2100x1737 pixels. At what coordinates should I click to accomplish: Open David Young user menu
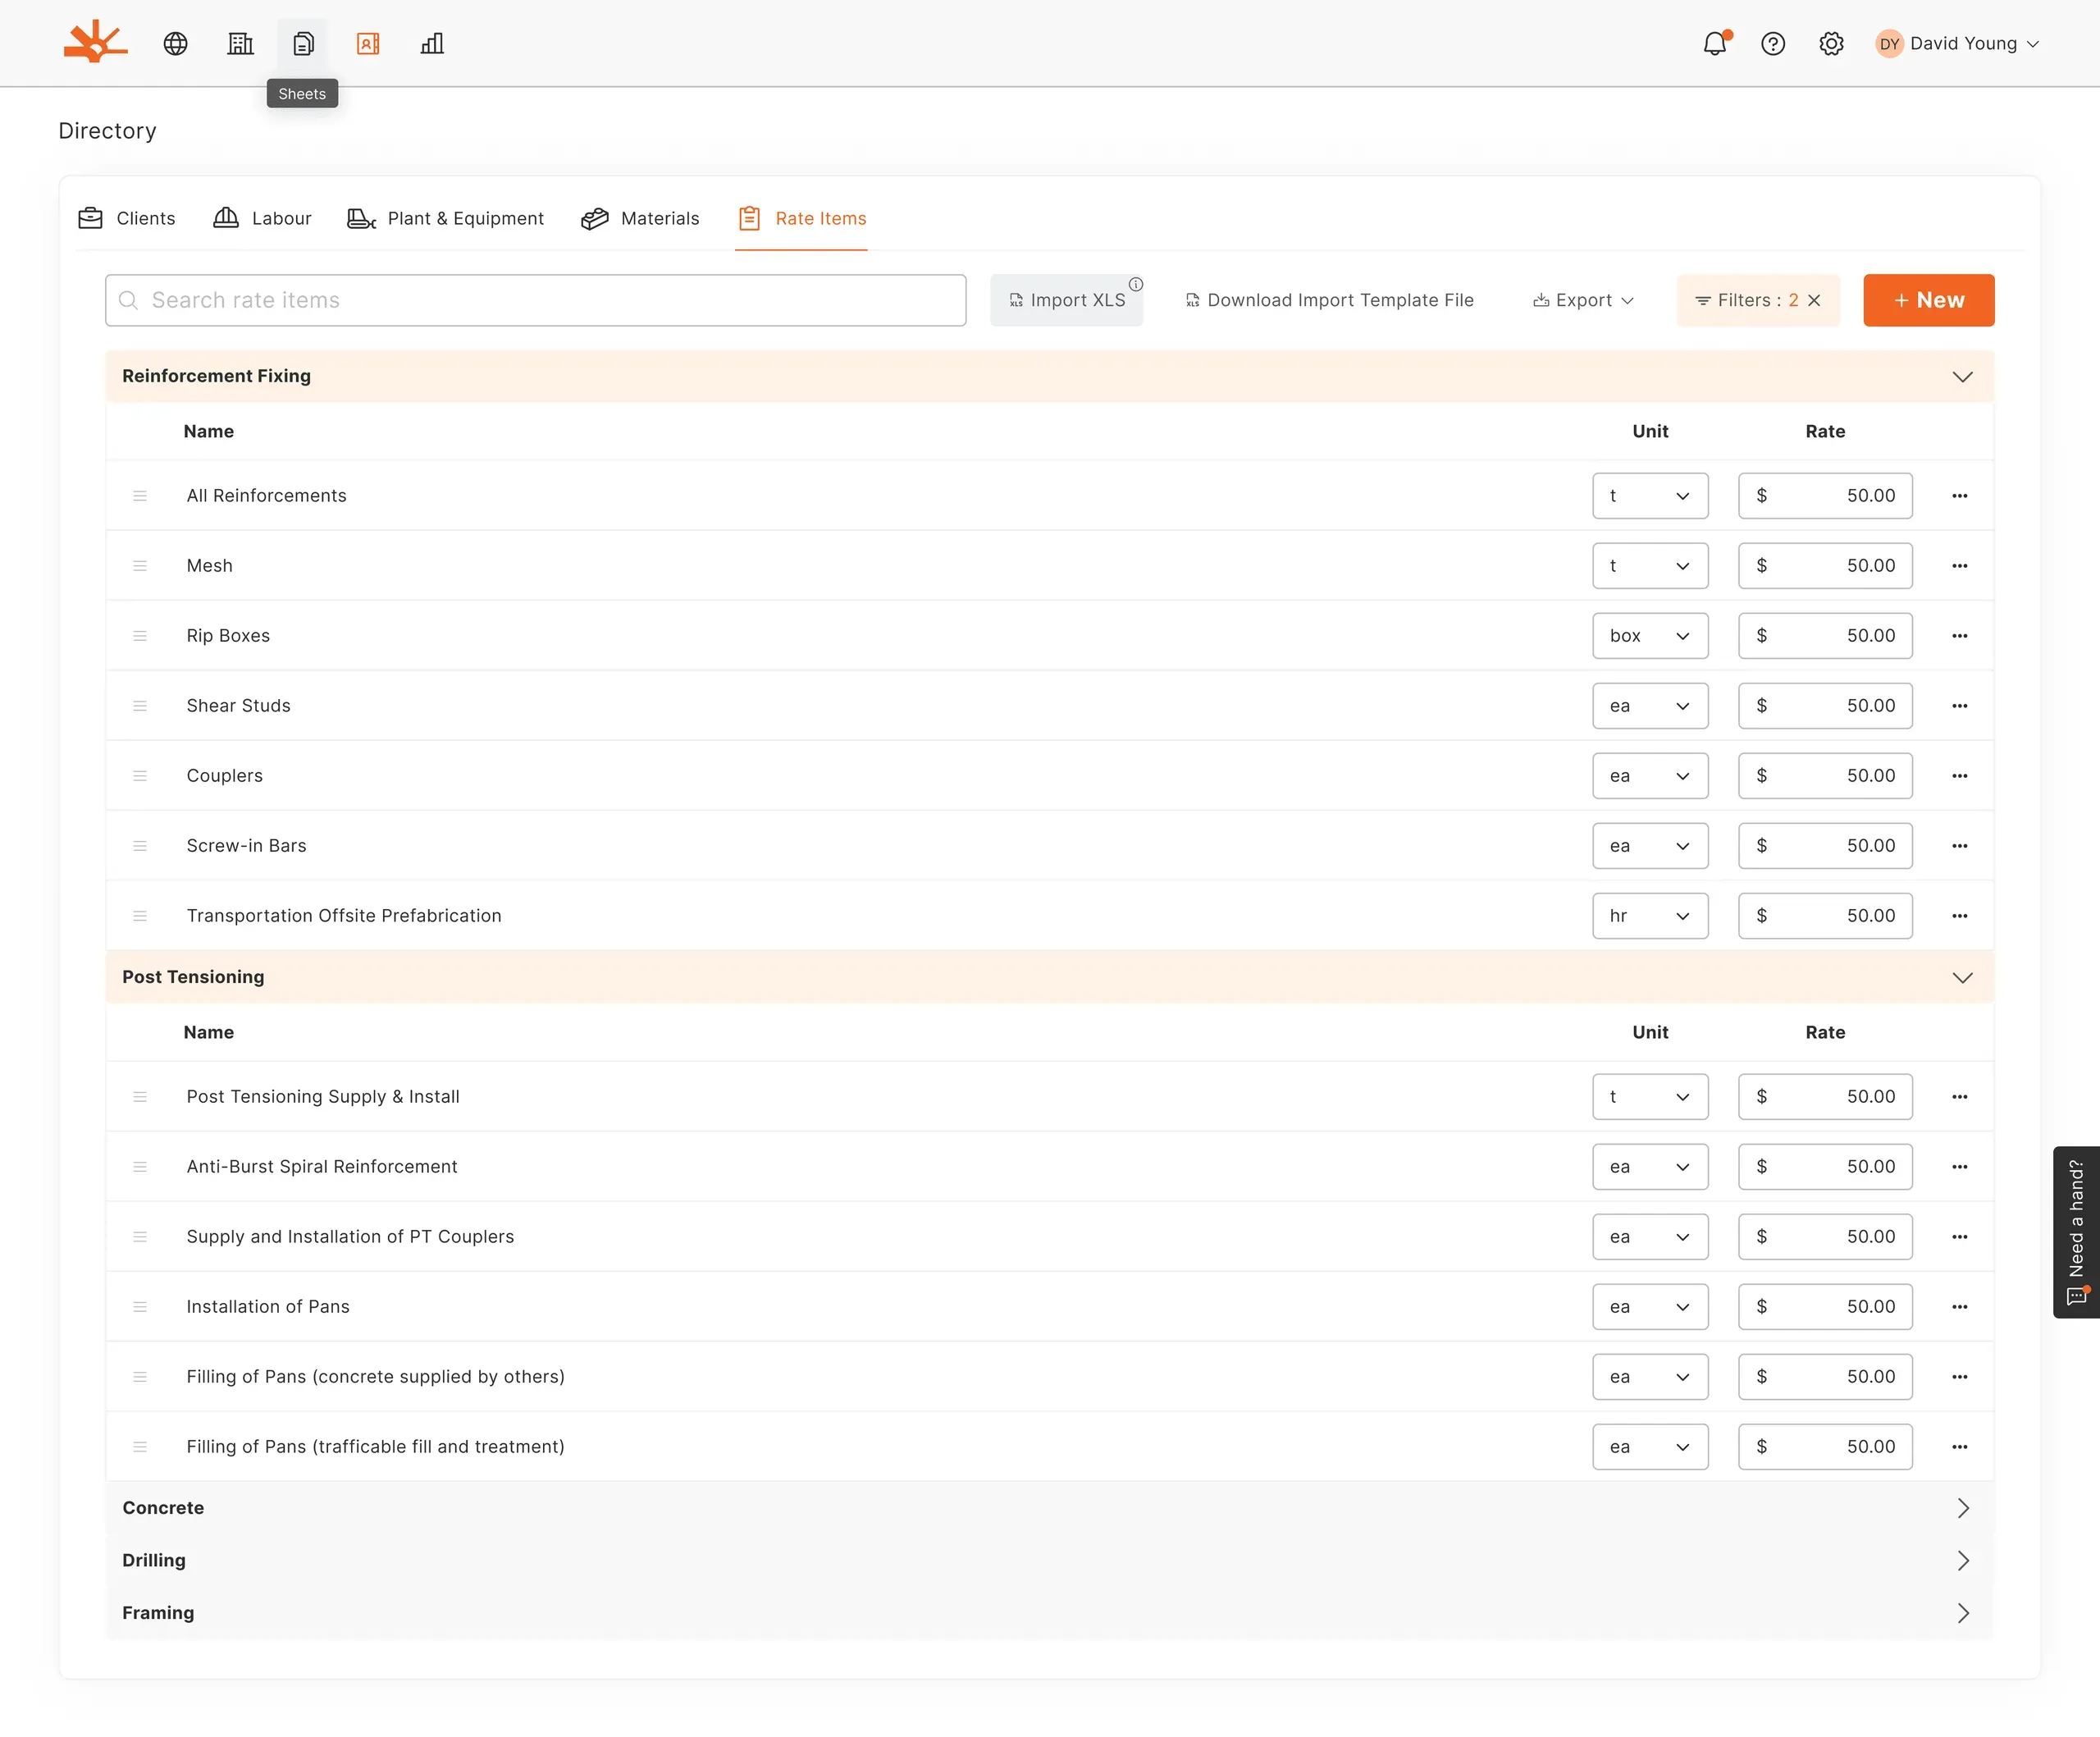pyautogui.click(x=1958, y=44)
